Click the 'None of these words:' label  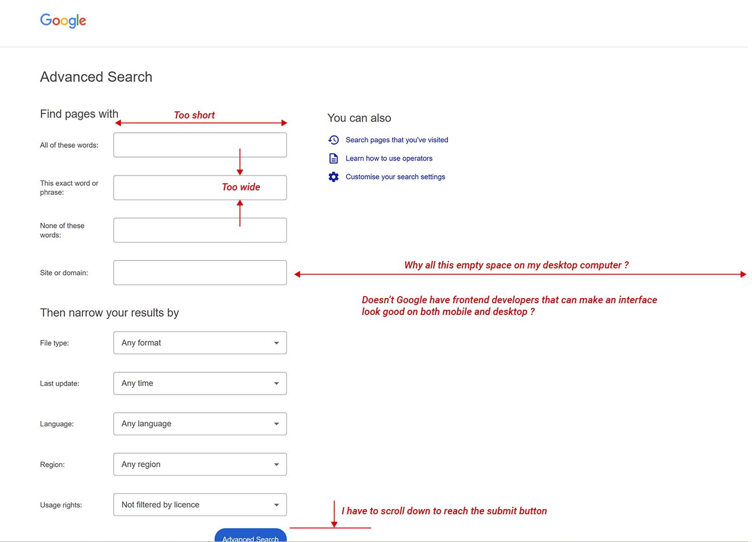[x=62, y=230]
